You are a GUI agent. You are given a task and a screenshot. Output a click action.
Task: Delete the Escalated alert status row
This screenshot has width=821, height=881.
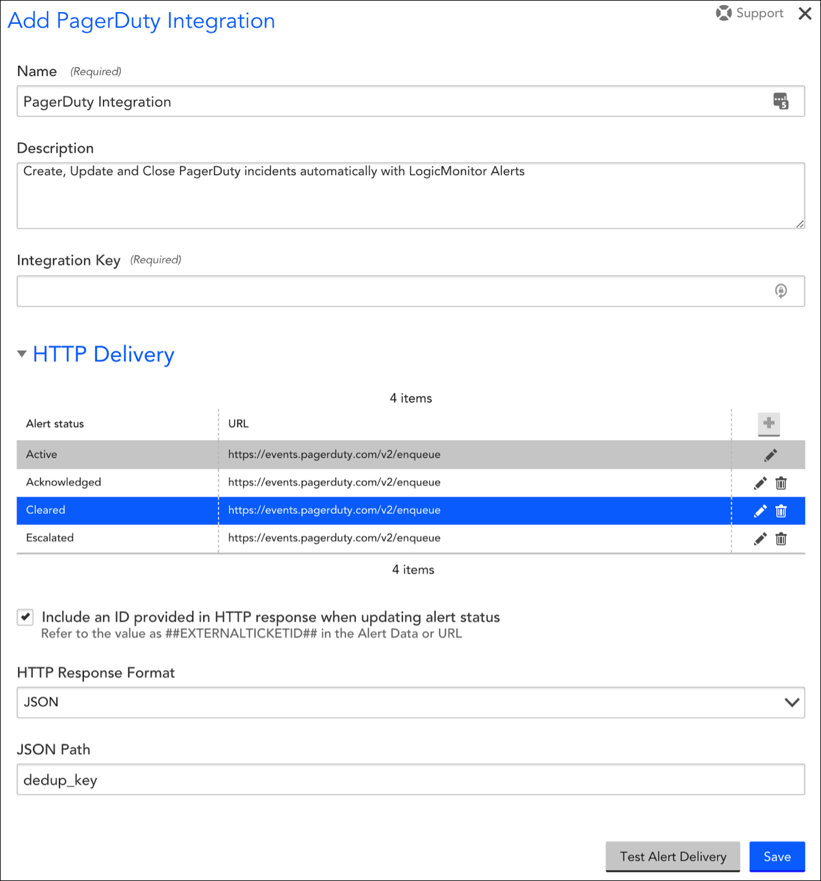click(781, 538)
